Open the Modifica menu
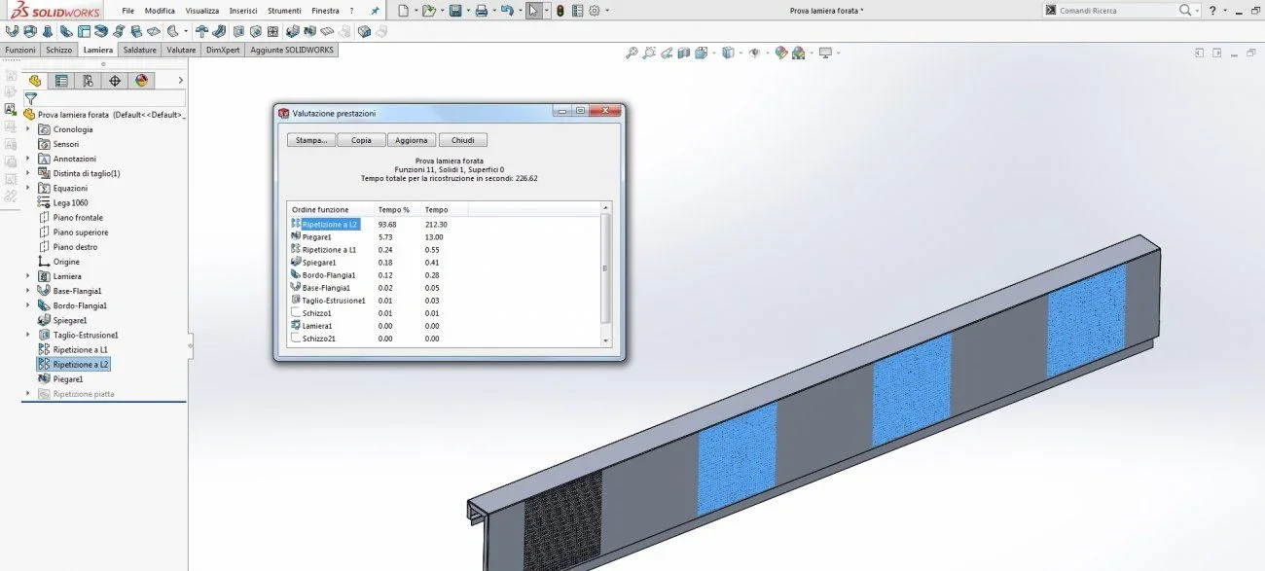1265x571 pixels. pos(160,11)
